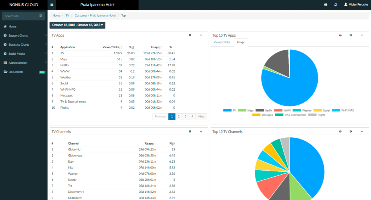
Task: Collapse the TV Apps panel
Action: (201, 35)
